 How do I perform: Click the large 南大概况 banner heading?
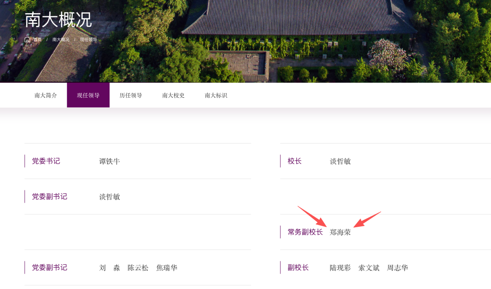click(58, 20)
